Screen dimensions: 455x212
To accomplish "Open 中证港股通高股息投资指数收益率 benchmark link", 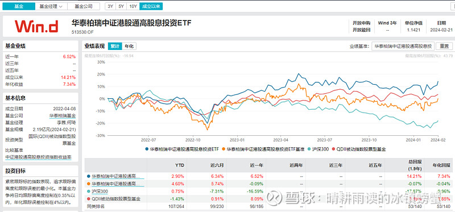I will [x=38, y=157].
